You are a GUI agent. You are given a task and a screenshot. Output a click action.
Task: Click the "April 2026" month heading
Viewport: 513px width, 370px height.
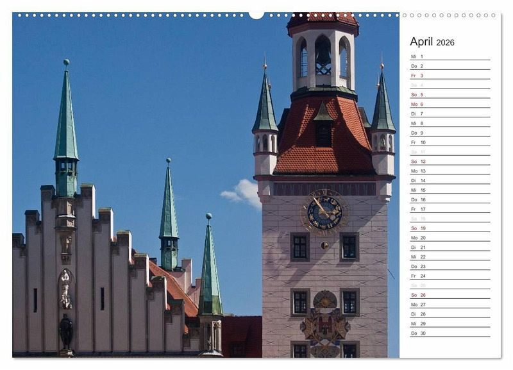432,42
